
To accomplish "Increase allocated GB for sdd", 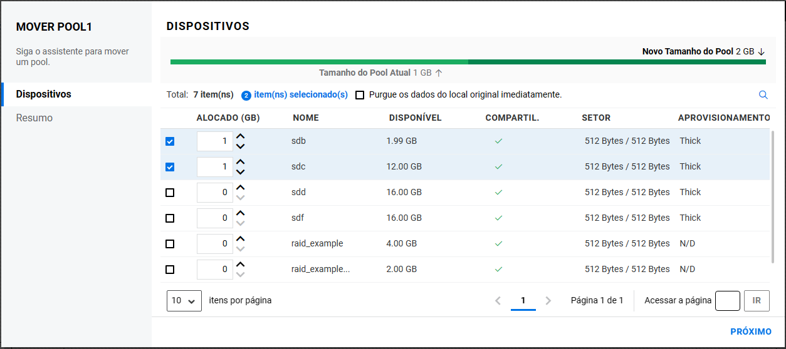I will (x=241, y=188).
